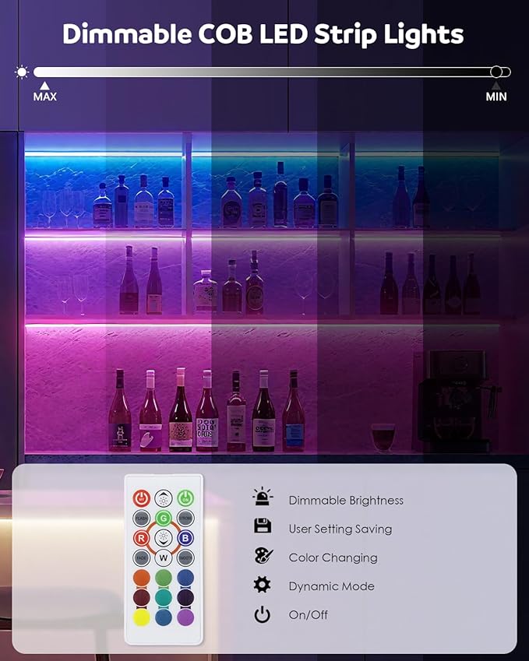Click the sun icon beside brightness slider
The height and width of the screenshot is (661, 529).
[22, 72]
